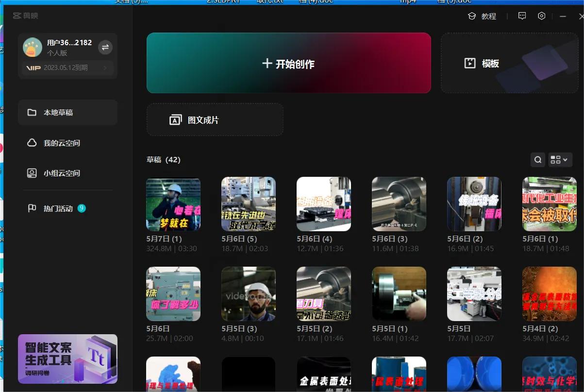Expand the draft view layout dropdown
Screen dimensions: 584x392
click(560, 160)
